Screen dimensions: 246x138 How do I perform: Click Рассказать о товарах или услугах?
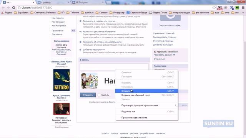[99, 21]
